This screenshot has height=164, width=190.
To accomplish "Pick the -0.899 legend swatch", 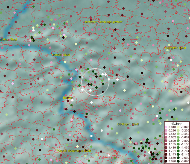I will [x=178, y=141].
